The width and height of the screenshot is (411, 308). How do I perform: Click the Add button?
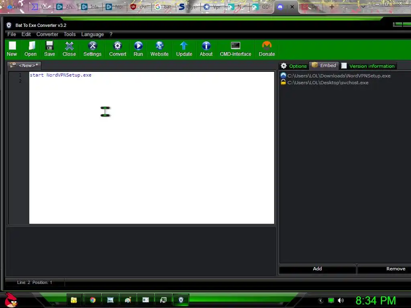[x=317, y=269]
